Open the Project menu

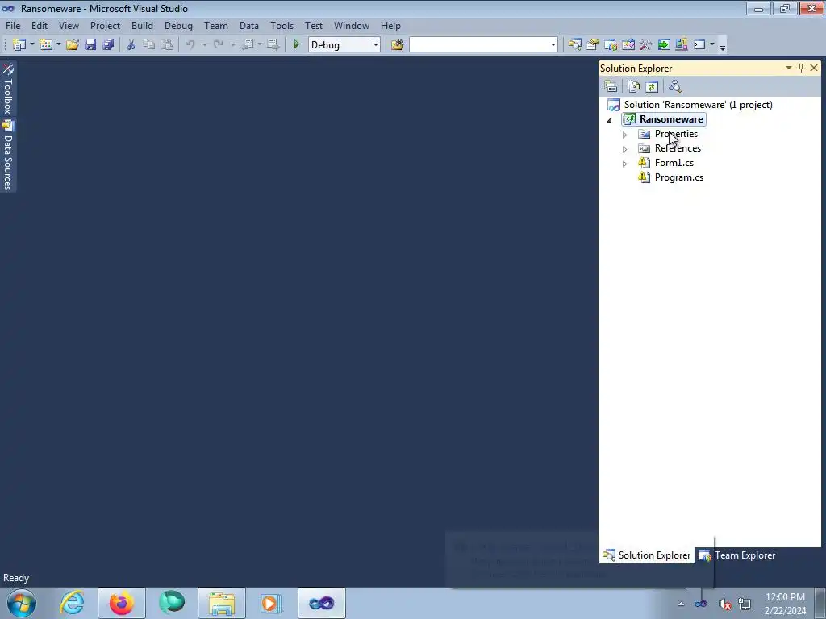pyautogui.click(x=105, y=25)
